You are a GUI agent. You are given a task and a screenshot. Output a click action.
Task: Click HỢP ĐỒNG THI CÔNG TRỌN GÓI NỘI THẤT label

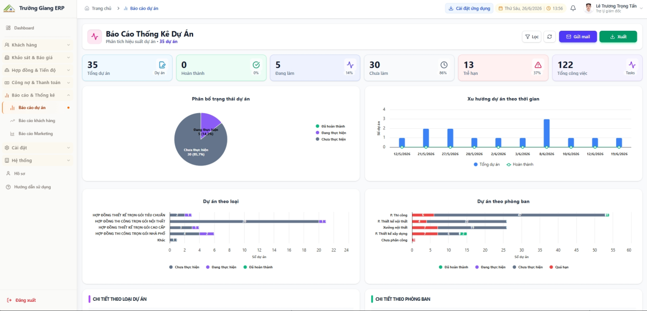pos(130,221)
